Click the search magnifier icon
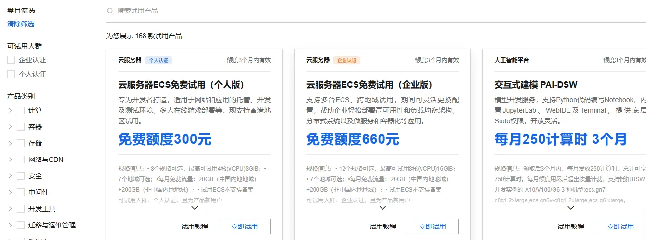646x240 pixels. pos(110,11)
